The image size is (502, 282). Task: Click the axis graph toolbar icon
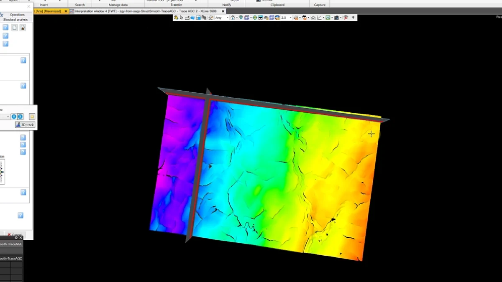tap(319, 18)
